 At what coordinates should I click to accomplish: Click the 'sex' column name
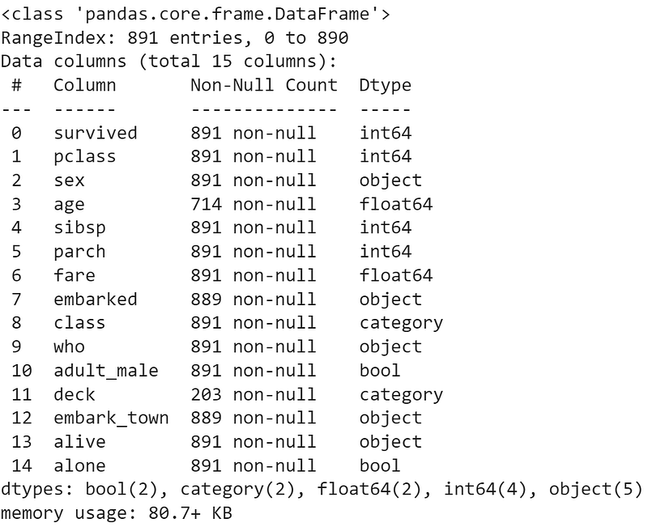pos(69,181)
